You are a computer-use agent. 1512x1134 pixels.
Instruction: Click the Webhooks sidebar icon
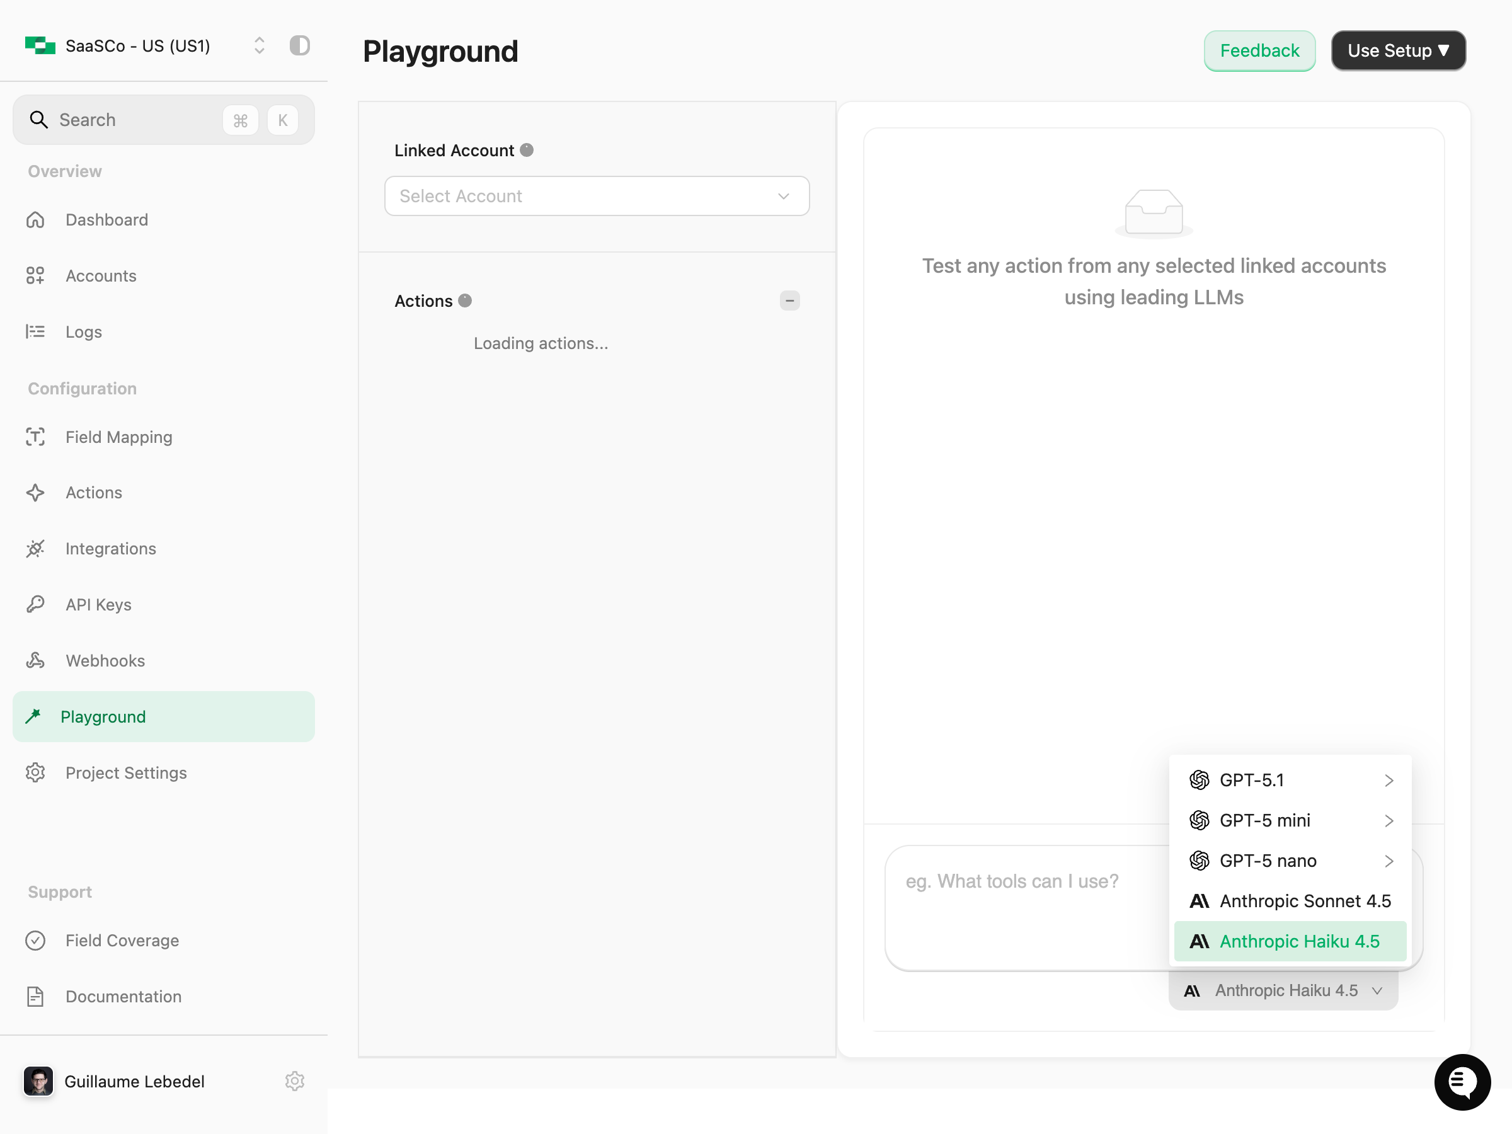[35, 660]
